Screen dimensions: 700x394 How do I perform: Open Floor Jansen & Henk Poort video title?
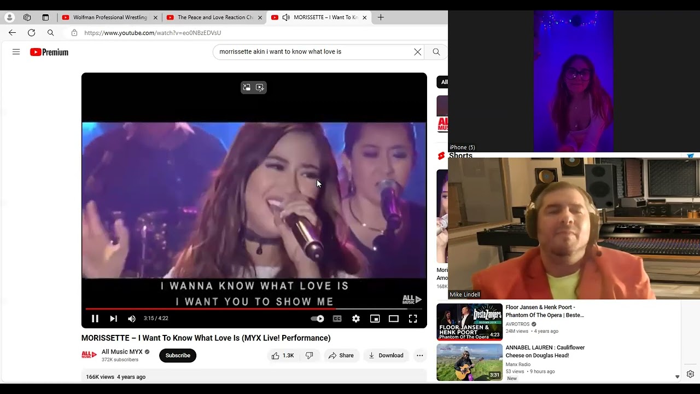(x=545, y=311)
